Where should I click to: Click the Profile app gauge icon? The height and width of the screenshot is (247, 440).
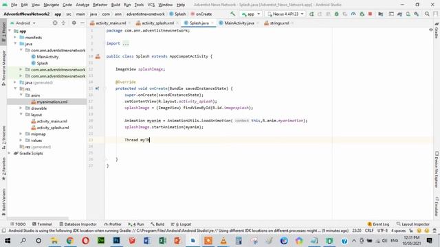(x=353, y=14)
